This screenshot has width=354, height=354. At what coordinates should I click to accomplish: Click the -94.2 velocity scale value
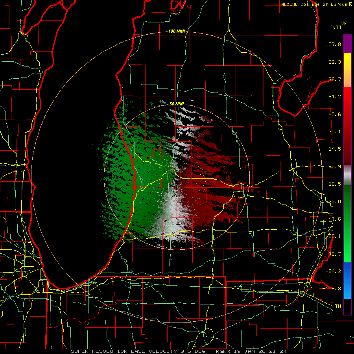(333, 271)
